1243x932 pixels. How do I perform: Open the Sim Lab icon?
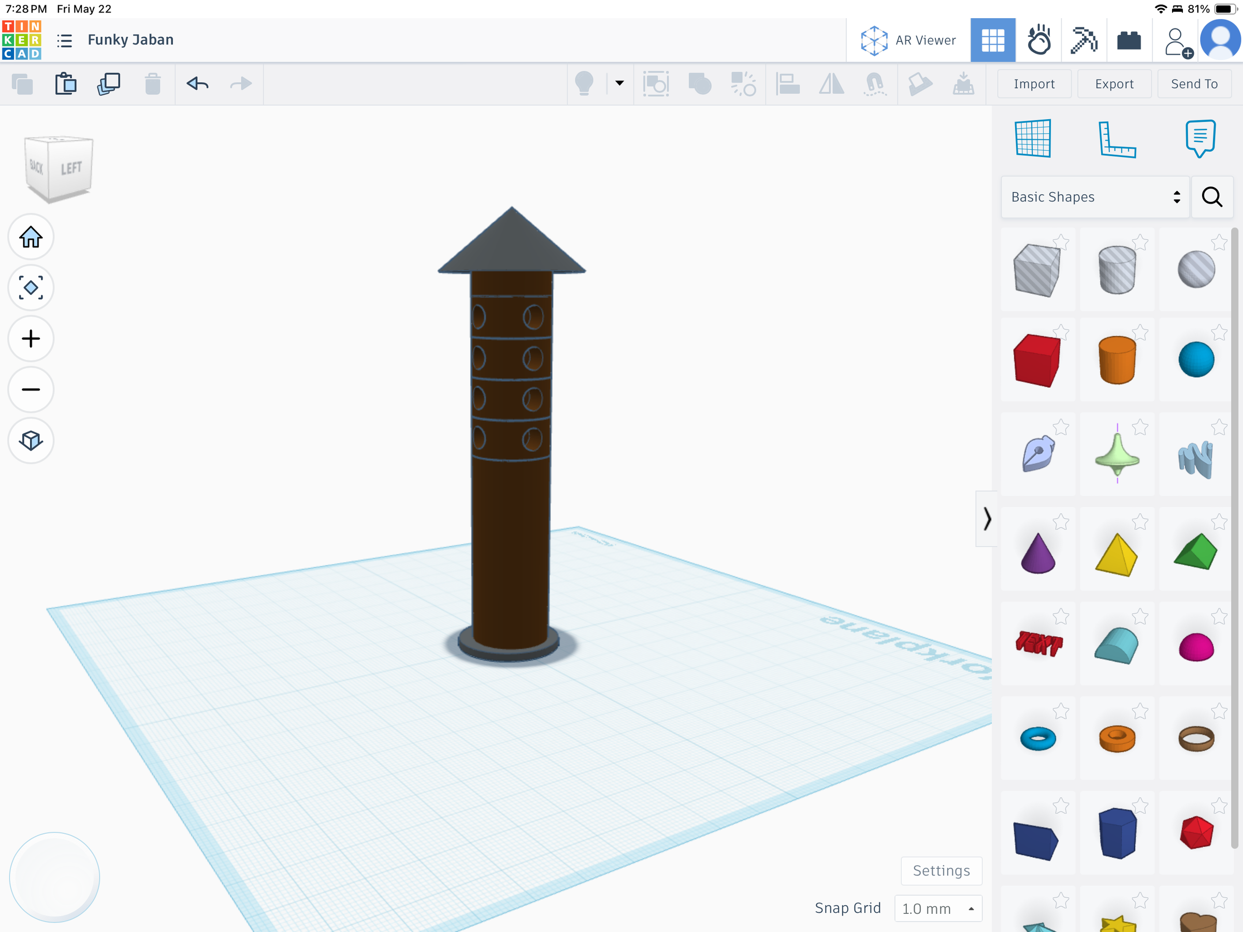pyautogui.click(x=1038, y=40)
